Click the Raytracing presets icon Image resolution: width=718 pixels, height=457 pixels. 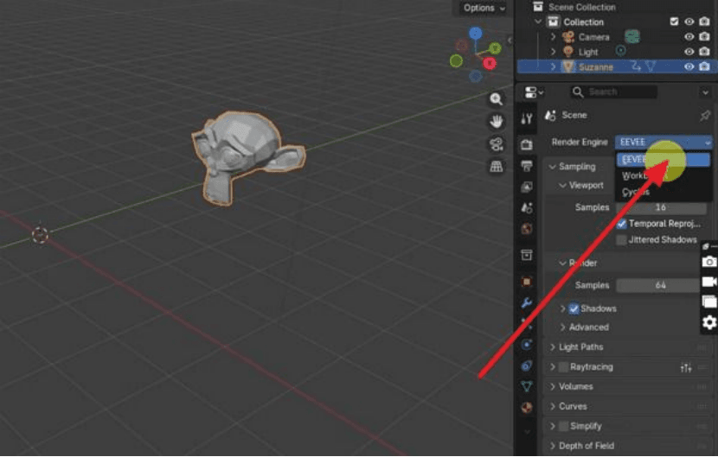point(685,367)
